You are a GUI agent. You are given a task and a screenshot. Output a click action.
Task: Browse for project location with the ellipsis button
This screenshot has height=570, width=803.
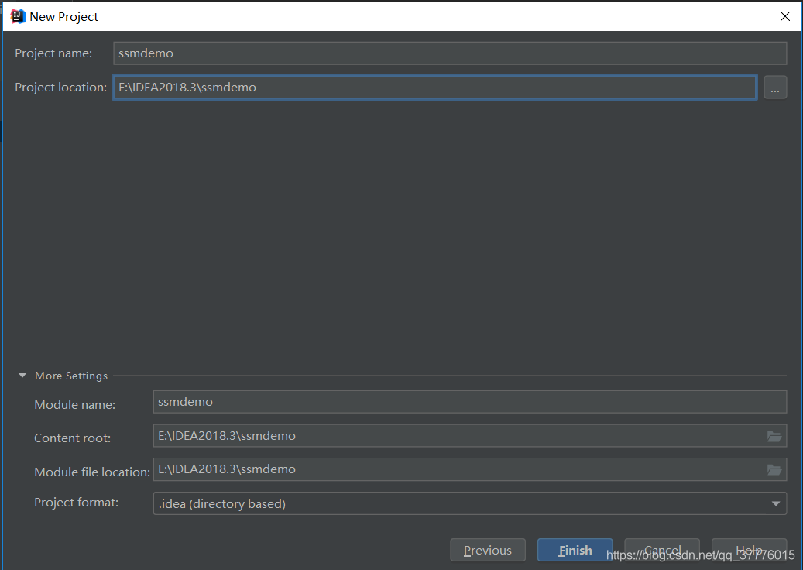coord(775,87)
